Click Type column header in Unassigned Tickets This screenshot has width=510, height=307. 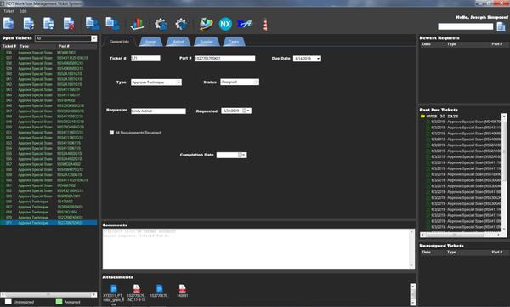tap(467, 253)
